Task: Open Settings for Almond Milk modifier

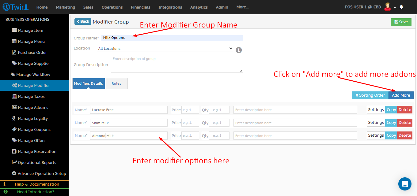Action: click(x=376, y=135)
